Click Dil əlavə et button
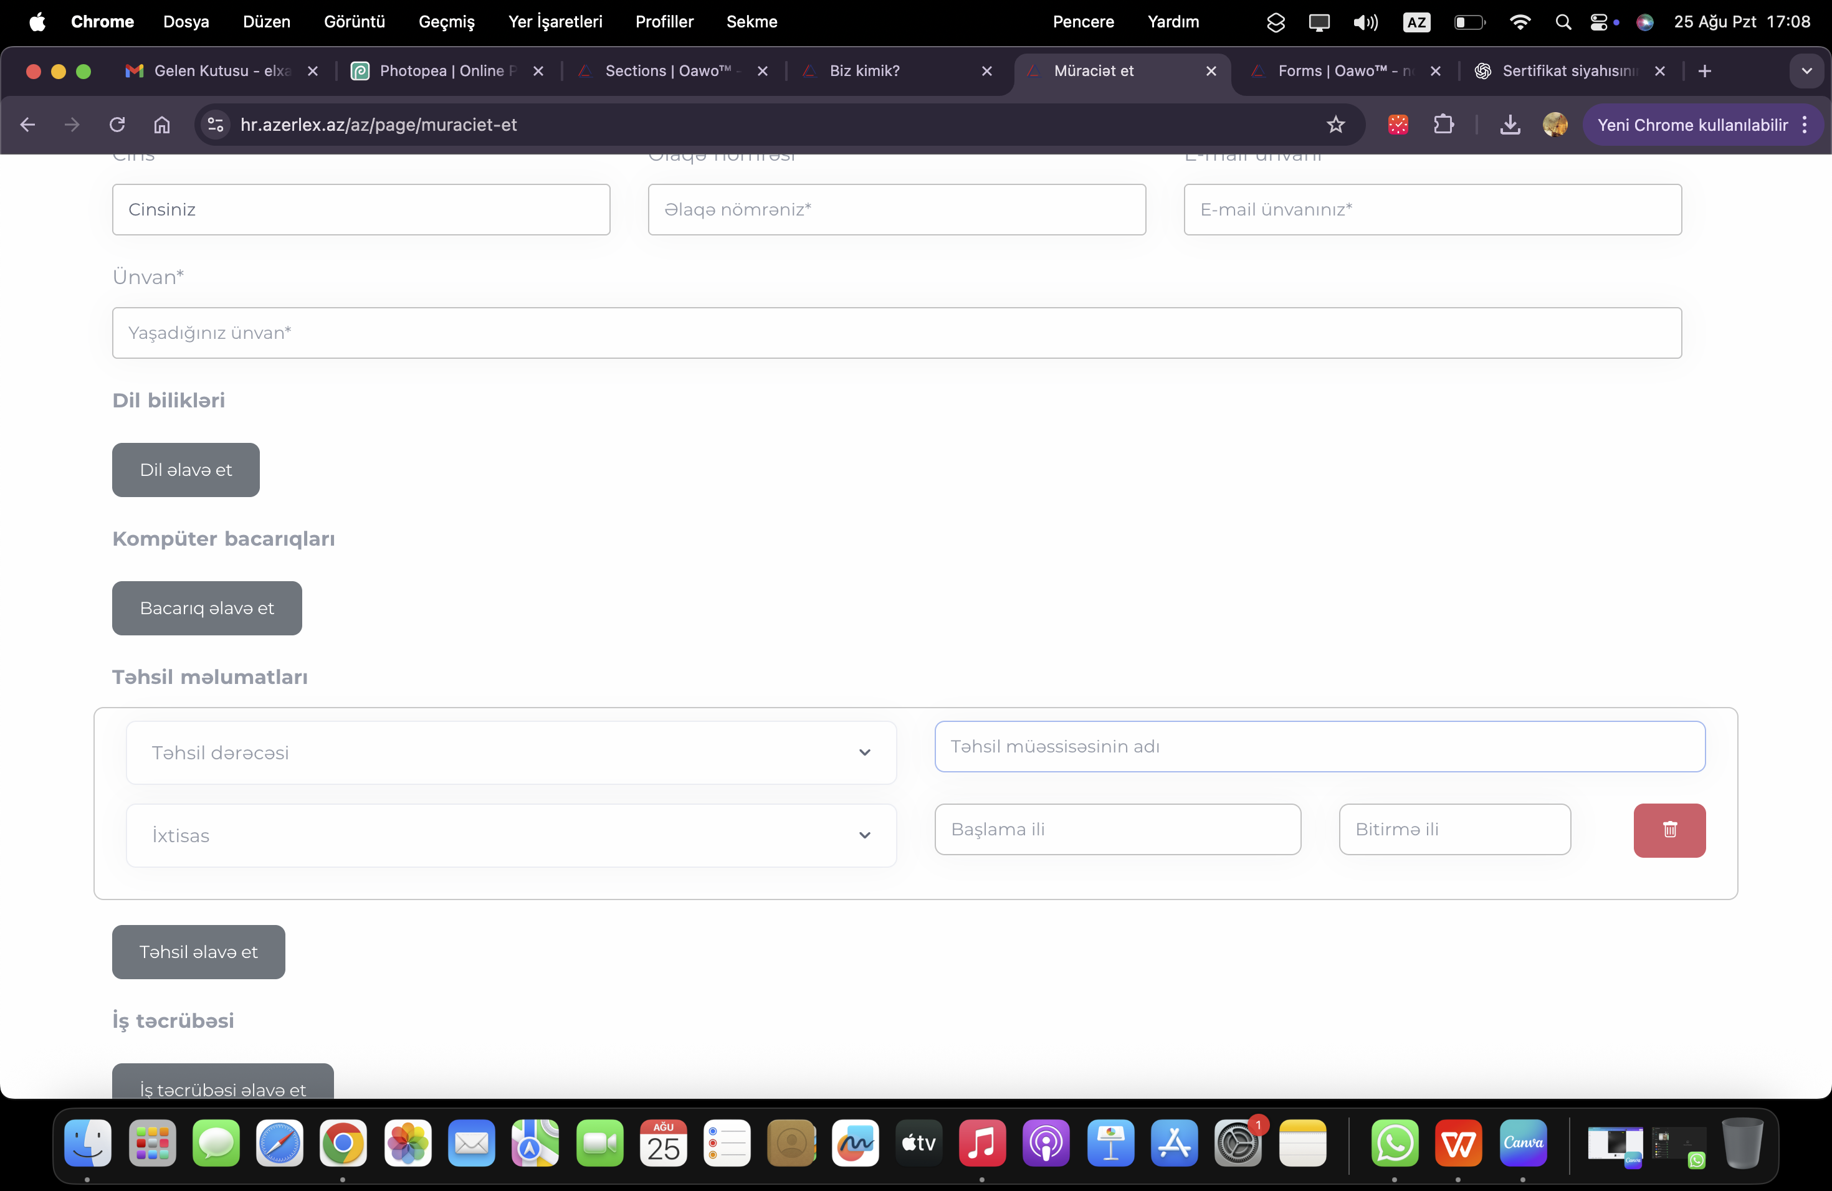1832x1191 pixels. pos(186,470)
